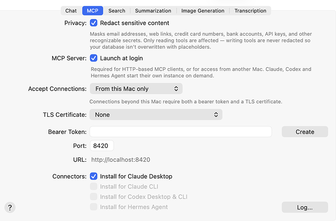The image size is (336, 222).
Task: Click the 'Masks email addresses' description text
Action: click(201, 40)
